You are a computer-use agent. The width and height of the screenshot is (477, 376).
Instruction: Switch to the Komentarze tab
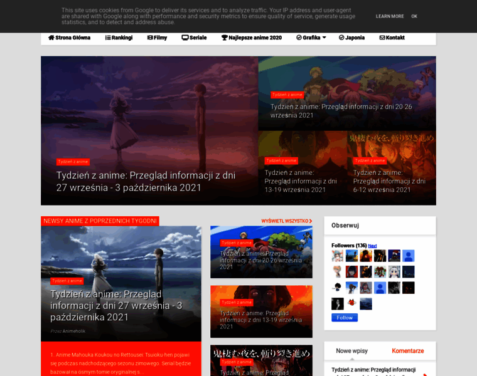point(407,351)
